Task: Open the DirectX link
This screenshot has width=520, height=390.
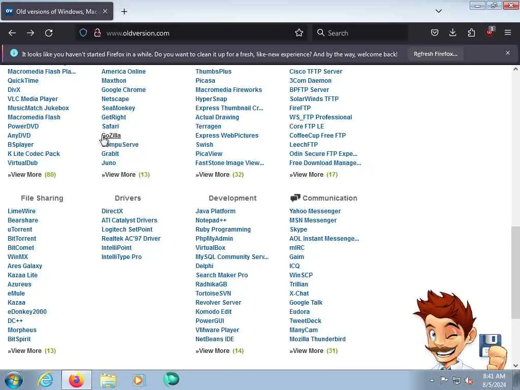Action: [112, 211]
